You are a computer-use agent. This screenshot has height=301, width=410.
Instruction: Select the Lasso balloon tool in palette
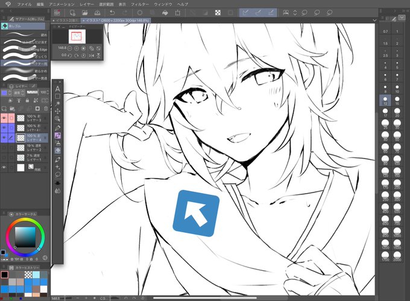(57, 174)
